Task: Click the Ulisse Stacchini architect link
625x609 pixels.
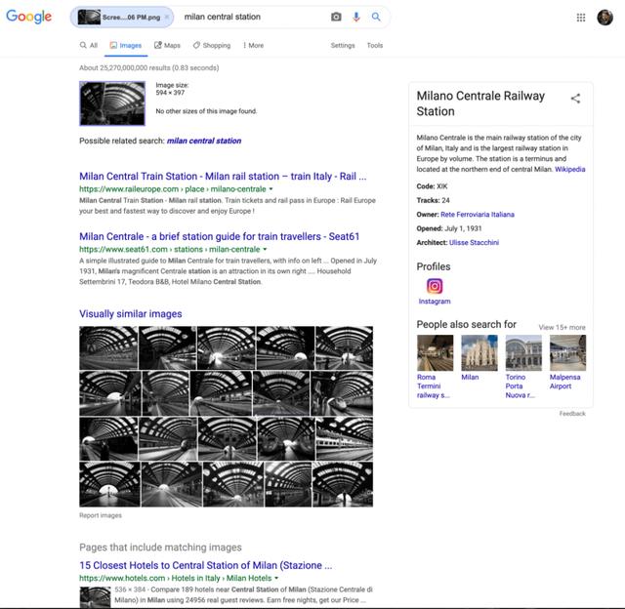Action: [474, 242]
